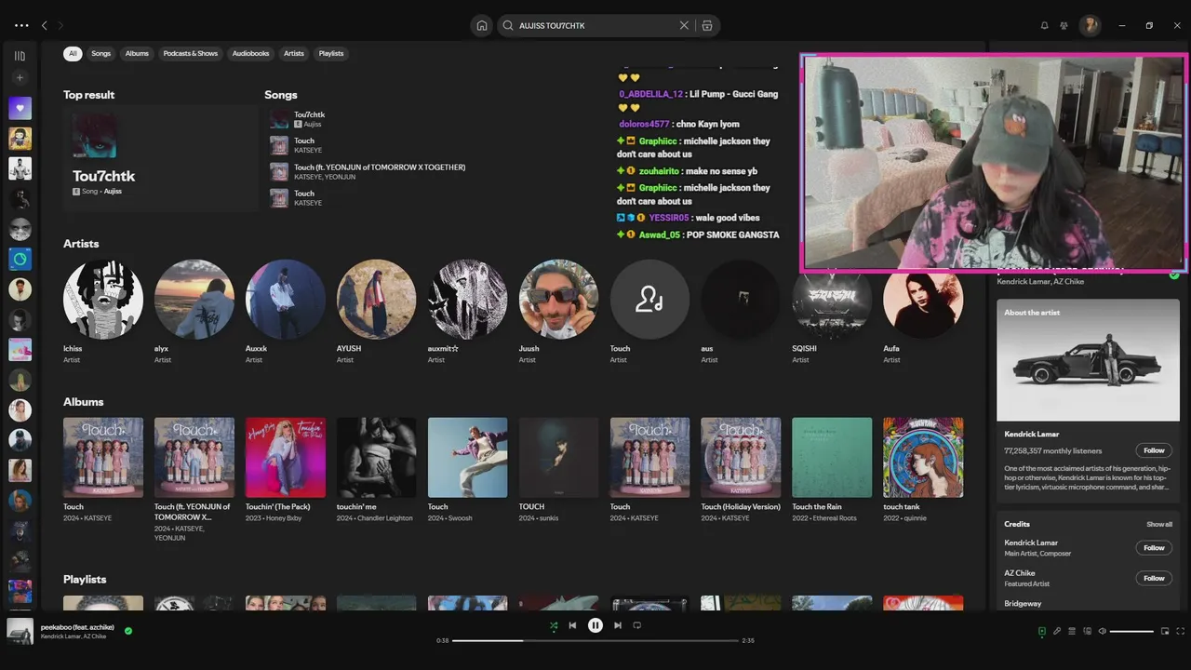Skip to the next track

[x=618, y=625]
